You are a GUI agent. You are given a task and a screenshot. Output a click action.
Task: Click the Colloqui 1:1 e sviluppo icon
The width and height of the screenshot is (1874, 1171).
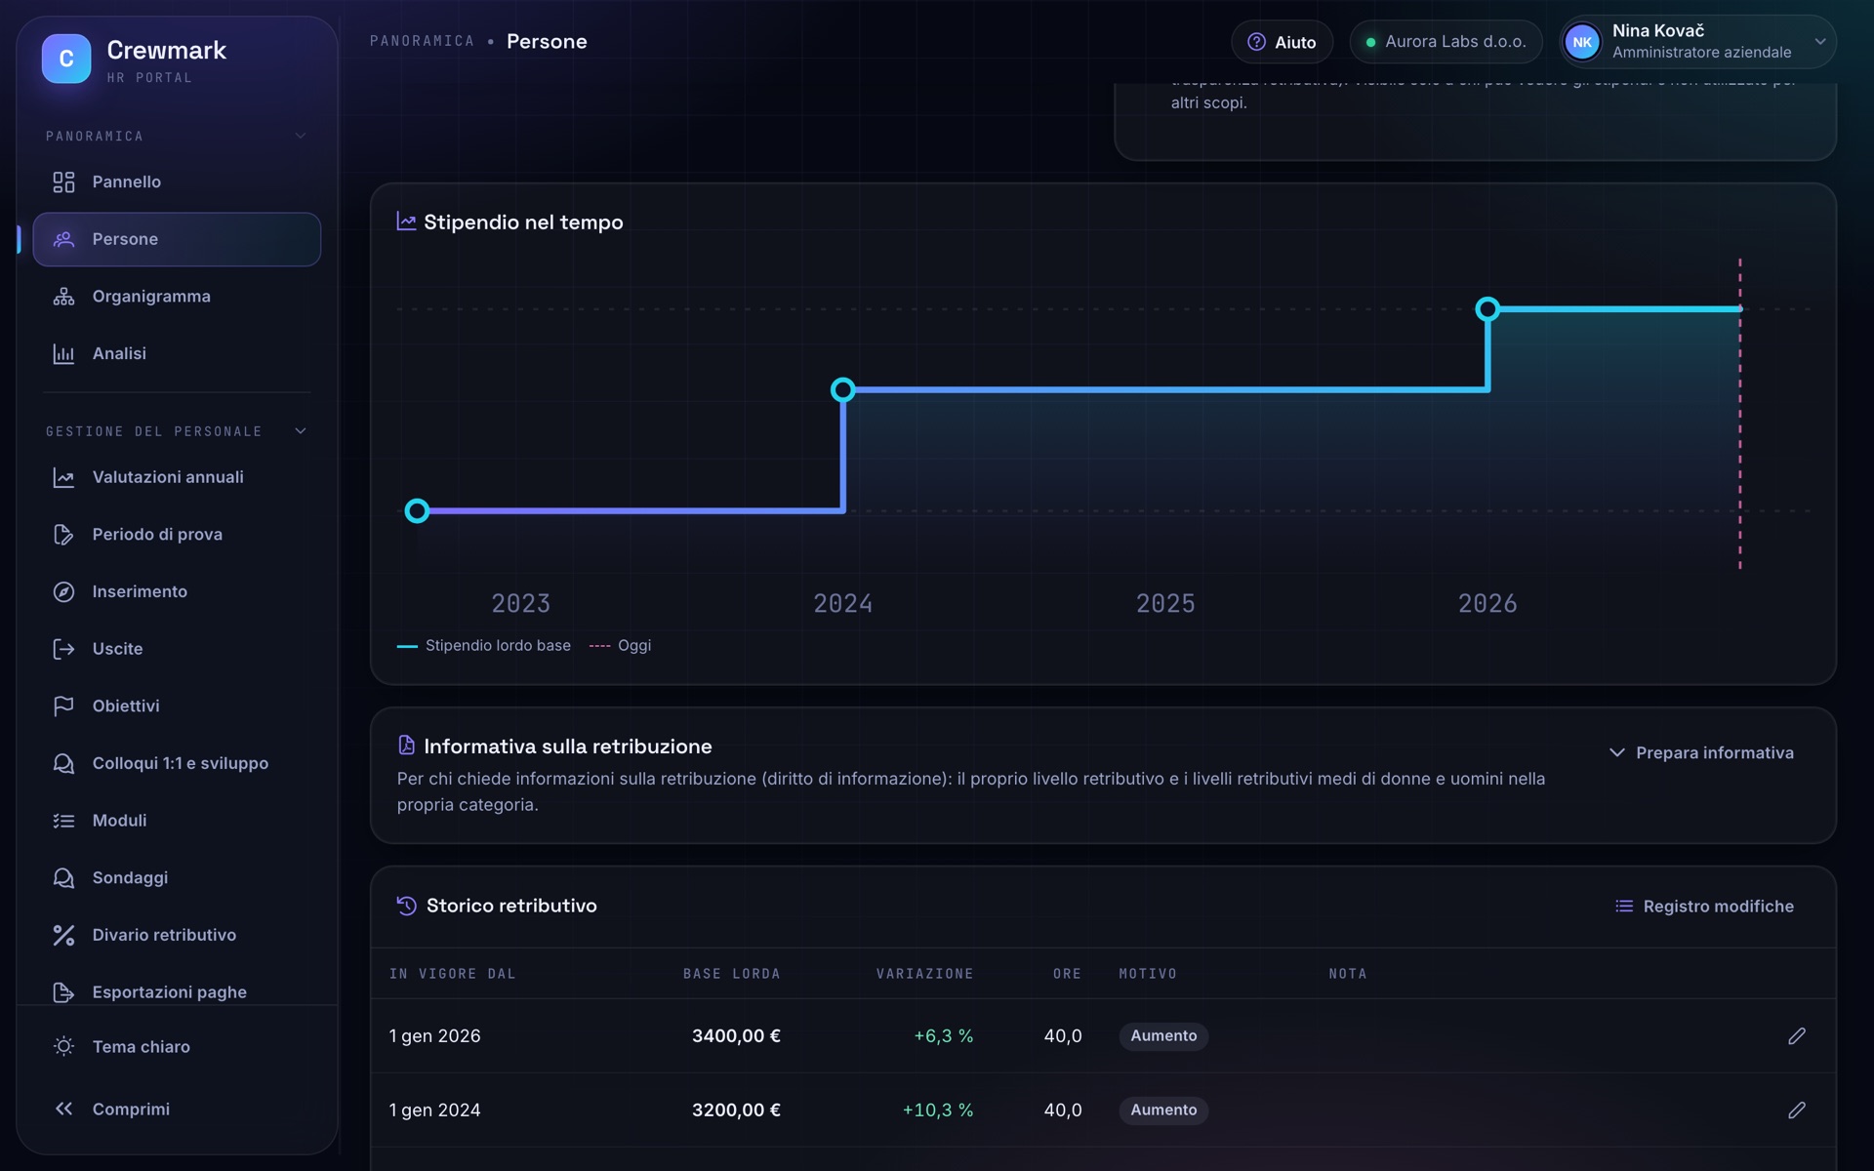[x=63, y=763]
